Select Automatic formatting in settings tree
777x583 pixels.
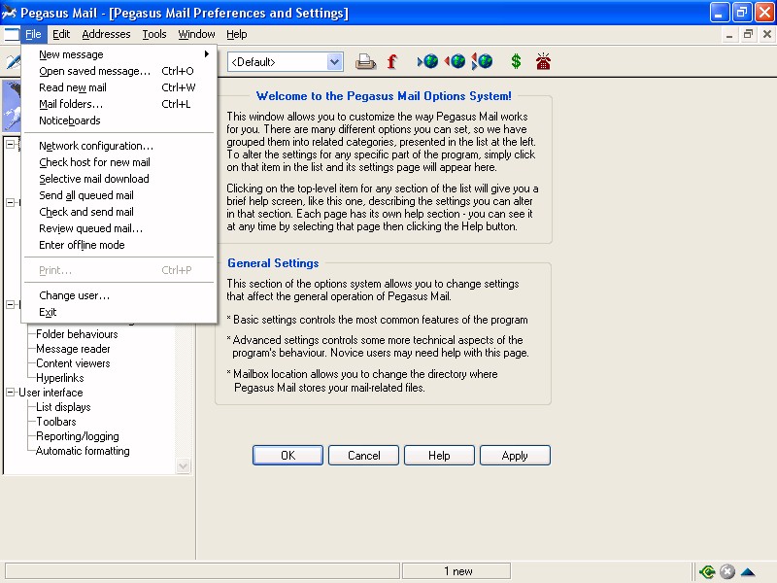(x=83, y=451)
